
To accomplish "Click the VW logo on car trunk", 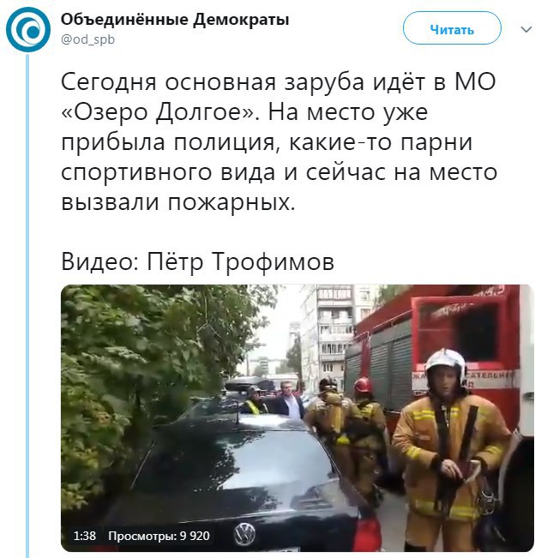I will 245,534.
